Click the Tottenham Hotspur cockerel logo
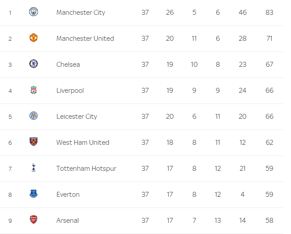Viewport: 291px width, 234px height. pos(34,168)
